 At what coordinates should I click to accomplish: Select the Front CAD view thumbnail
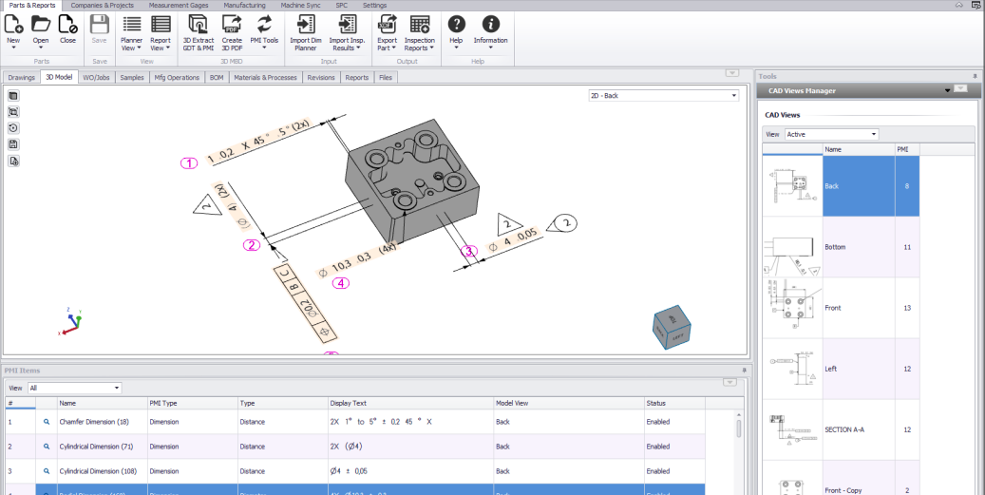click(793, 309)
